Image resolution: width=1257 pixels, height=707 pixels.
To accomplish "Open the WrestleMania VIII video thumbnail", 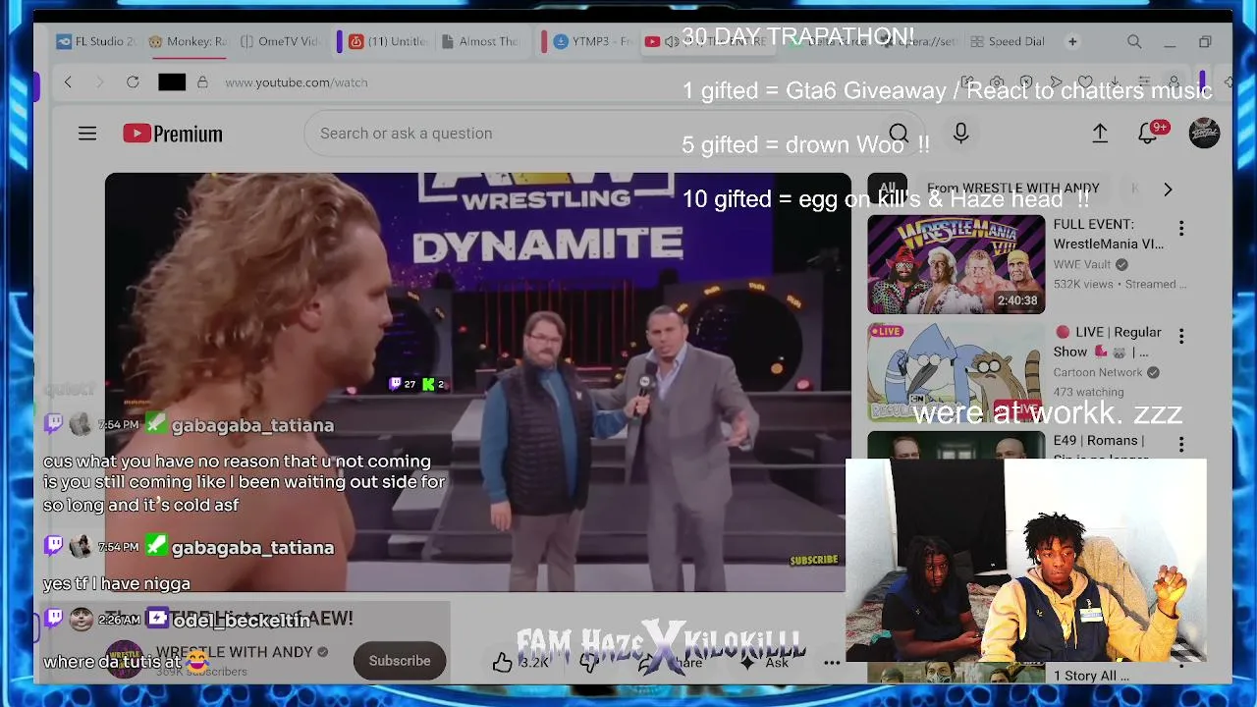I will point(956,264).
